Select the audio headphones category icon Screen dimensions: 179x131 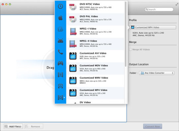[60, 86]
